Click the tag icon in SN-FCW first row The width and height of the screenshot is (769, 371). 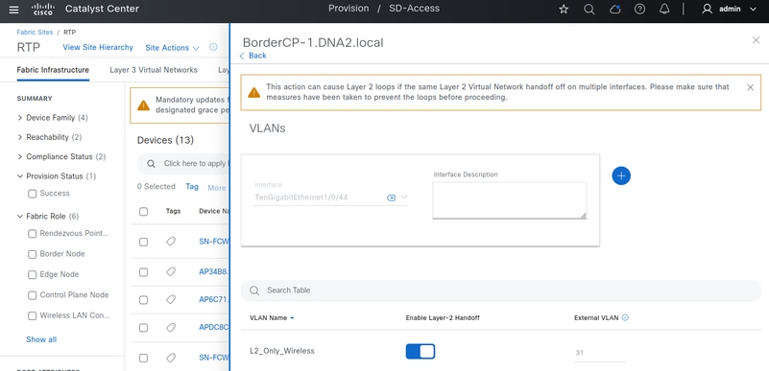click(171, 242)
